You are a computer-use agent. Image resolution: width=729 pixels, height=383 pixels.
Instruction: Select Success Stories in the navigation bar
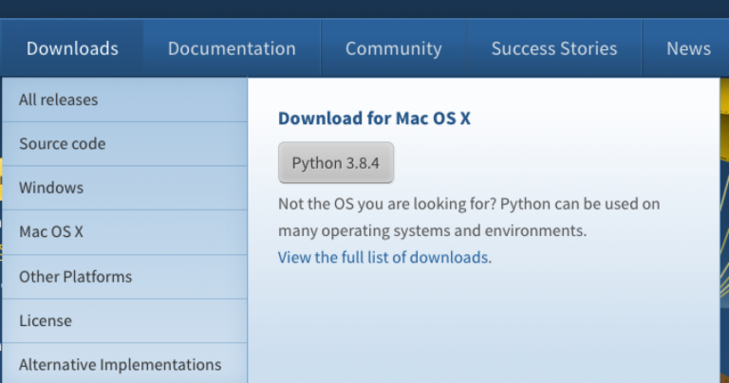[x=553, y=48]
